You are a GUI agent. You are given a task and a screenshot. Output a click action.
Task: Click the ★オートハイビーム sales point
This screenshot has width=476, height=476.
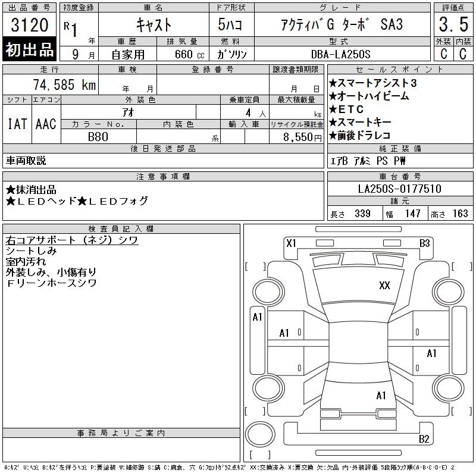369,96
